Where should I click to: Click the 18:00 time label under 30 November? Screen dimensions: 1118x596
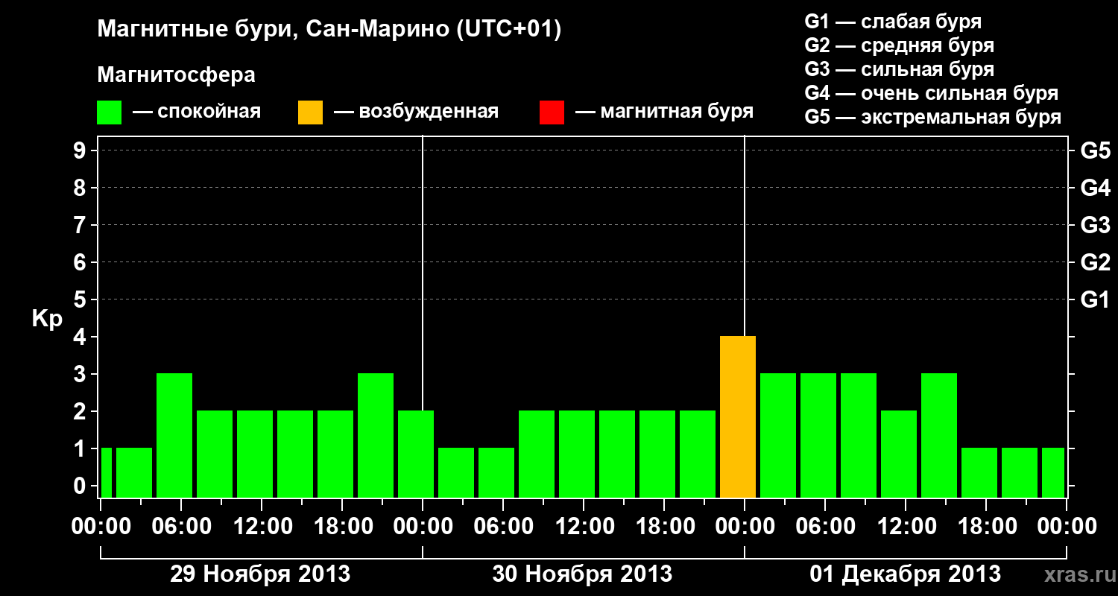664,526
